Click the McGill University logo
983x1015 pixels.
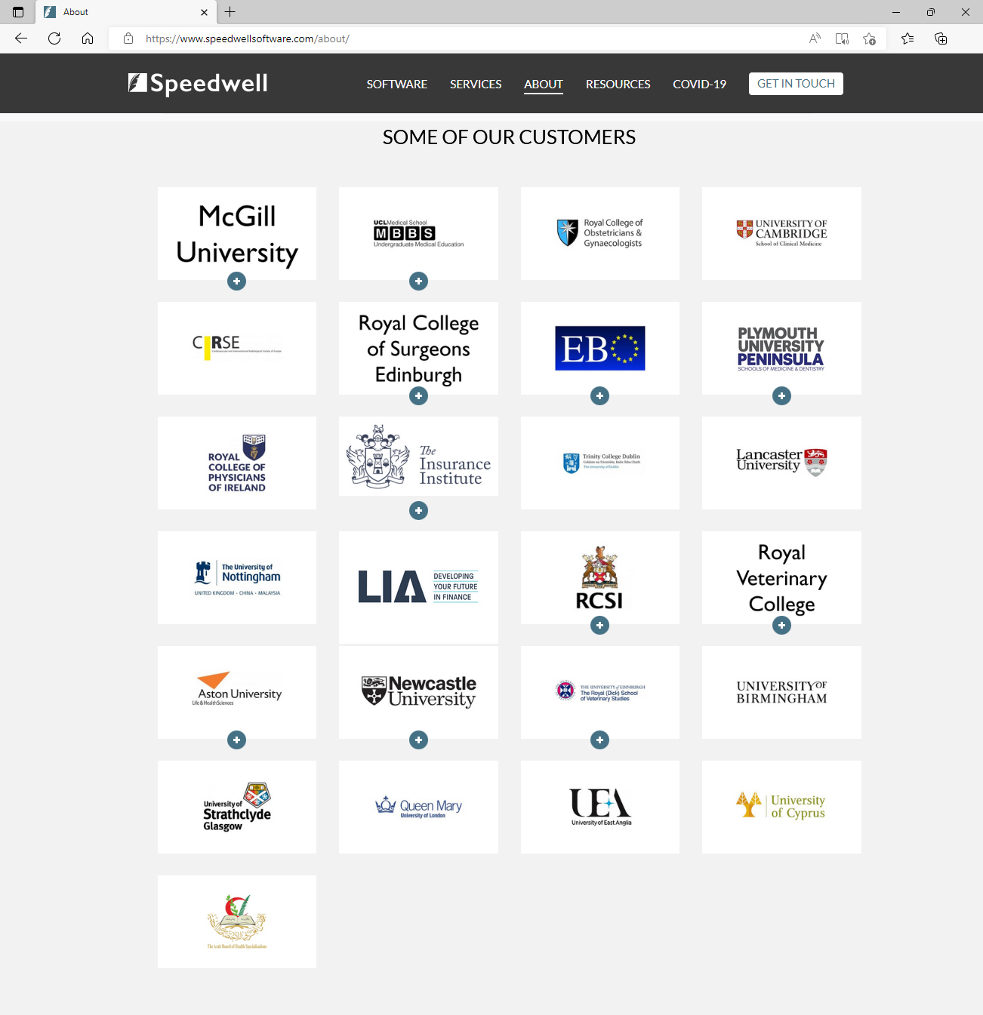click(237, 234)
